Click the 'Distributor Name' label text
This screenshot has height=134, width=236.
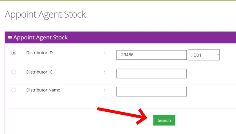(x=43, y=90)
